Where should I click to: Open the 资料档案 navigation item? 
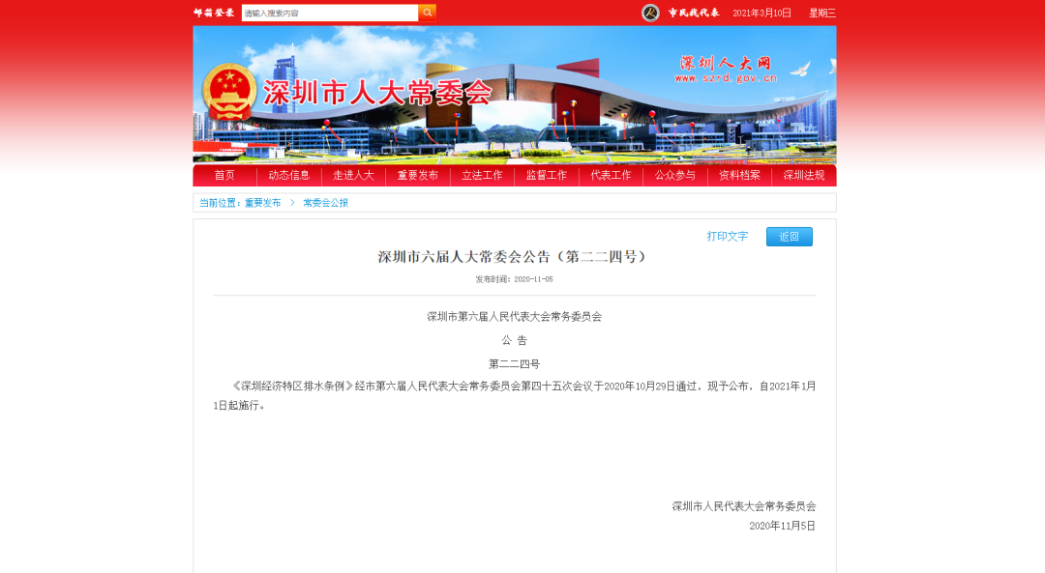[739, 175]
